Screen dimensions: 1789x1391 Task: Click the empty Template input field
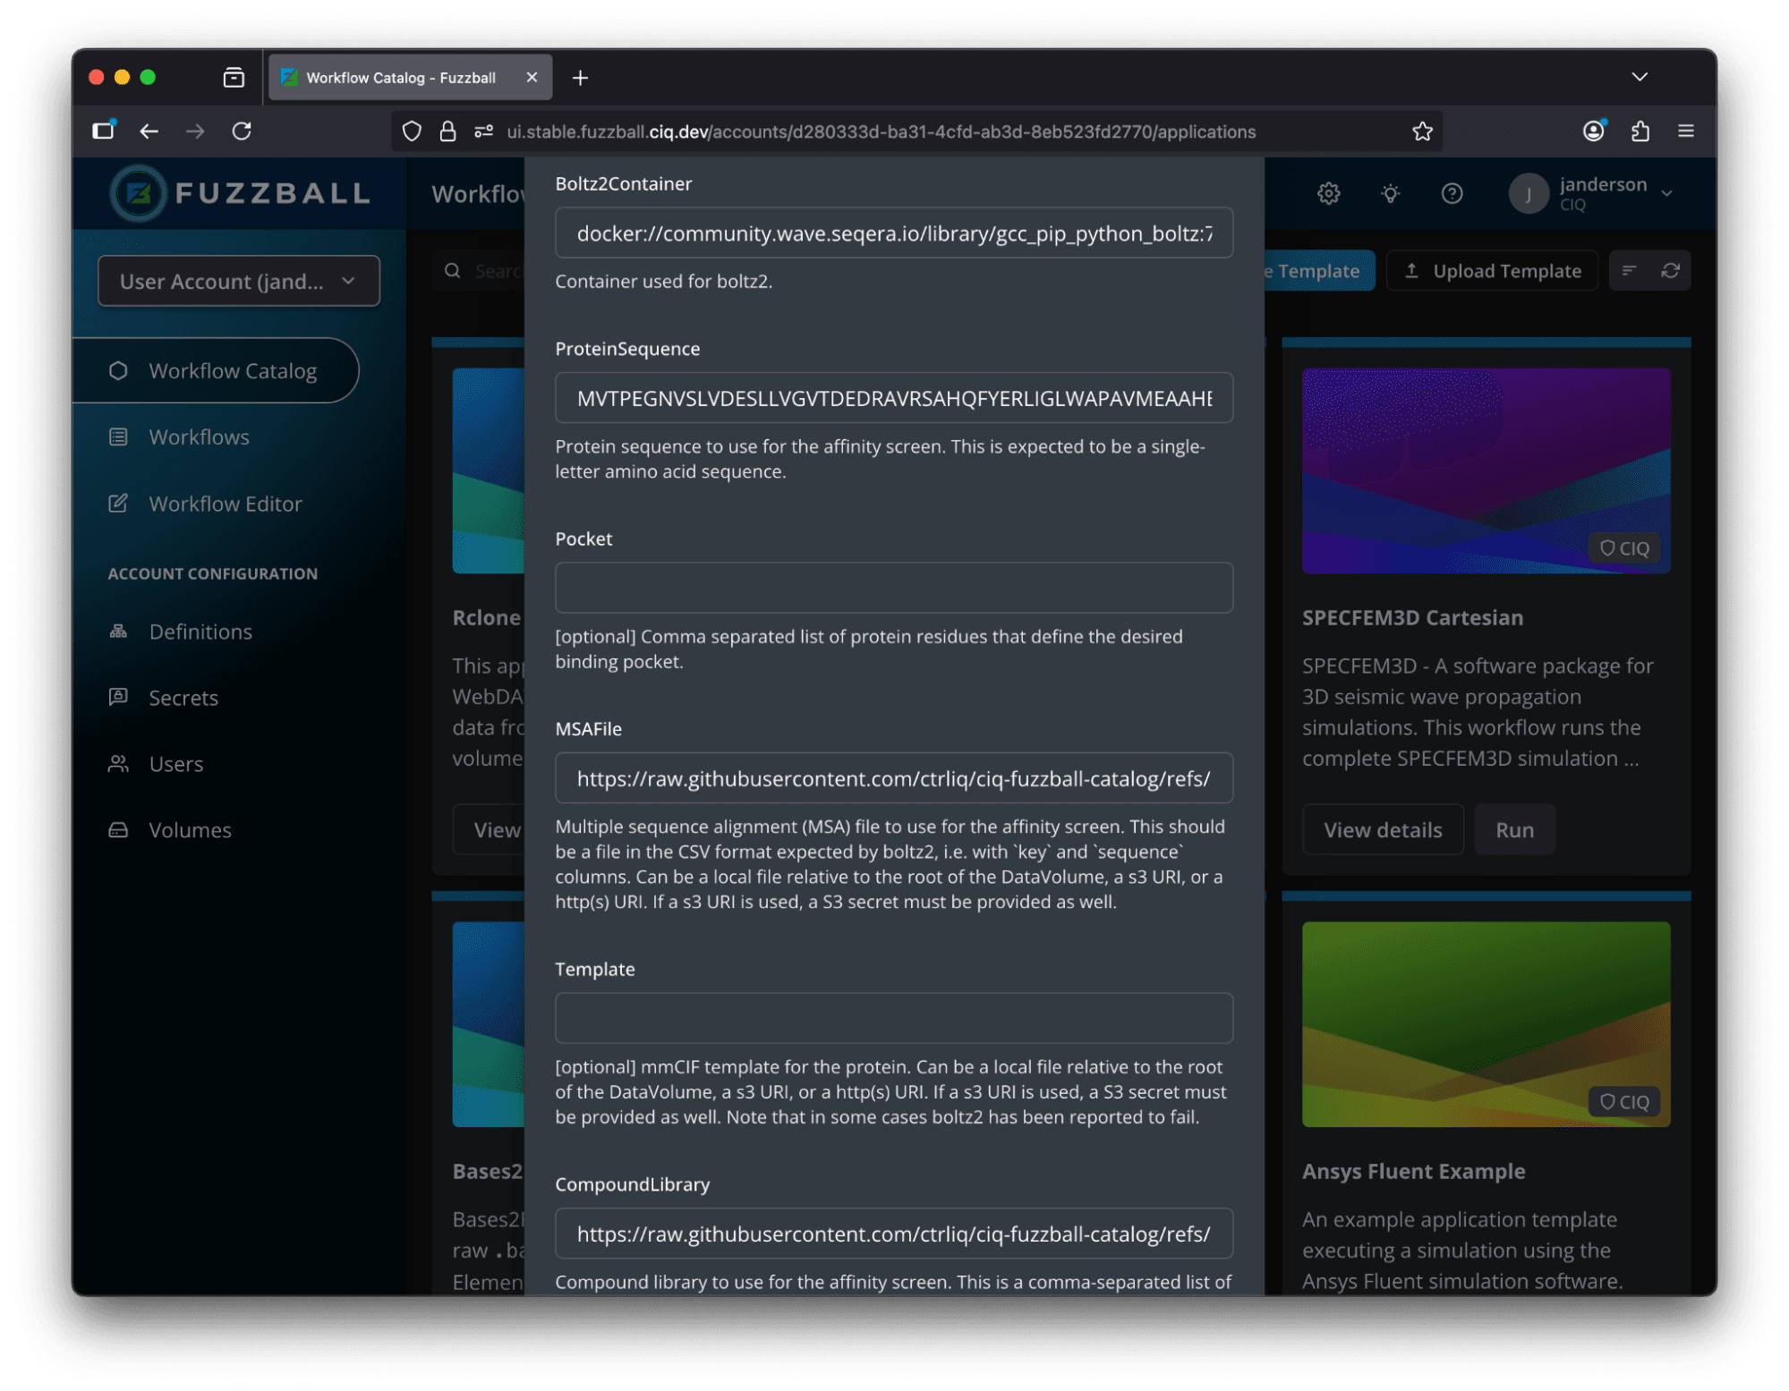[x=894, y=1018]
